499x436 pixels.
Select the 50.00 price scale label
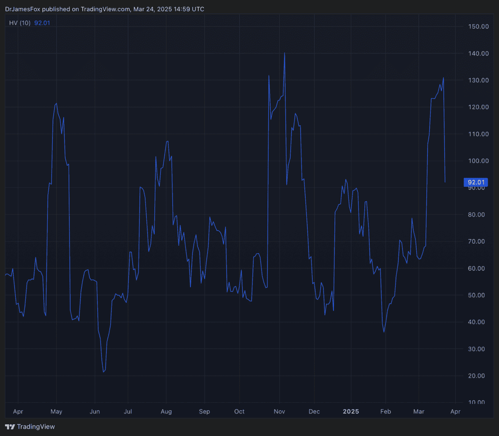[478, 295]
